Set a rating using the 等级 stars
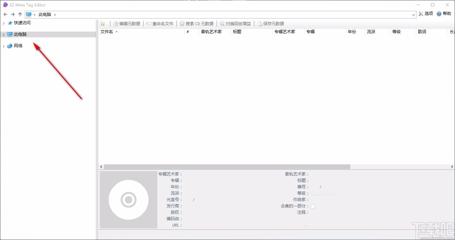The image size is (455, 240). click(323, 193)
